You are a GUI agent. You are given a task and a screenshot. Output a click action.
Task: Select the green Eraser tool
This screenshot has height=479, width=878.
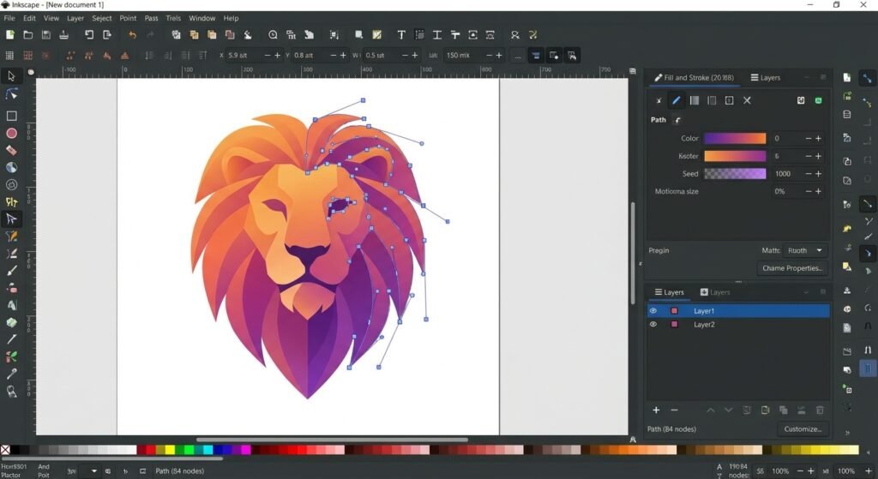click(x=11, y=322)
